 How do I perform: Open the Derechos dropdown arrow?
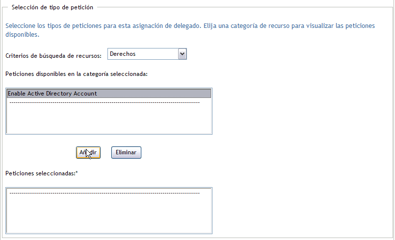(x=183, y=54)
